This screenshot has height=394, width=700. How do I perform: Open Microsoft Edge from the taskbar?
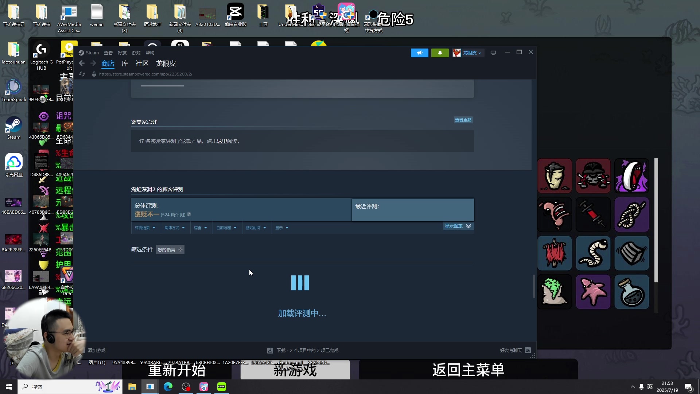168,387
